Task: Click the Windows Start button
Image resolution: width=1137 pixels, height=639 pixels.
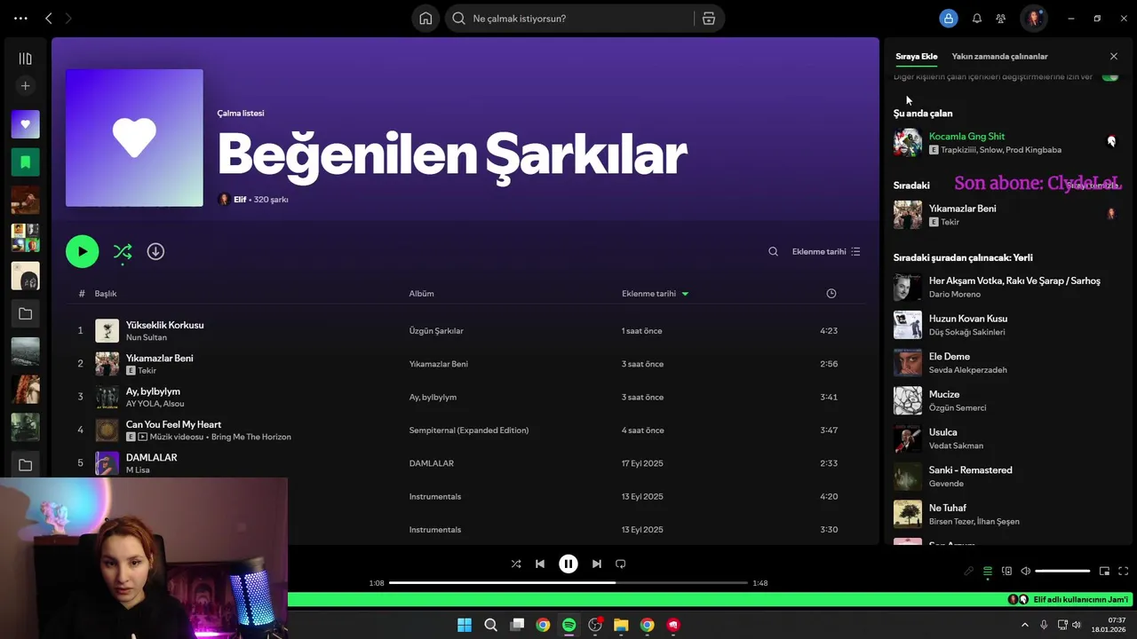Action: tap(465, 625)
